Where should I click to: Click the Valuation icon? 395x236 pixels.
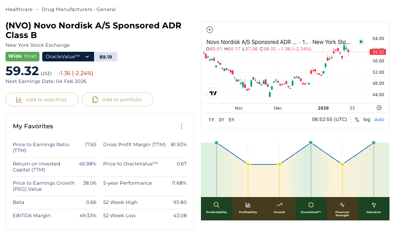373,205
